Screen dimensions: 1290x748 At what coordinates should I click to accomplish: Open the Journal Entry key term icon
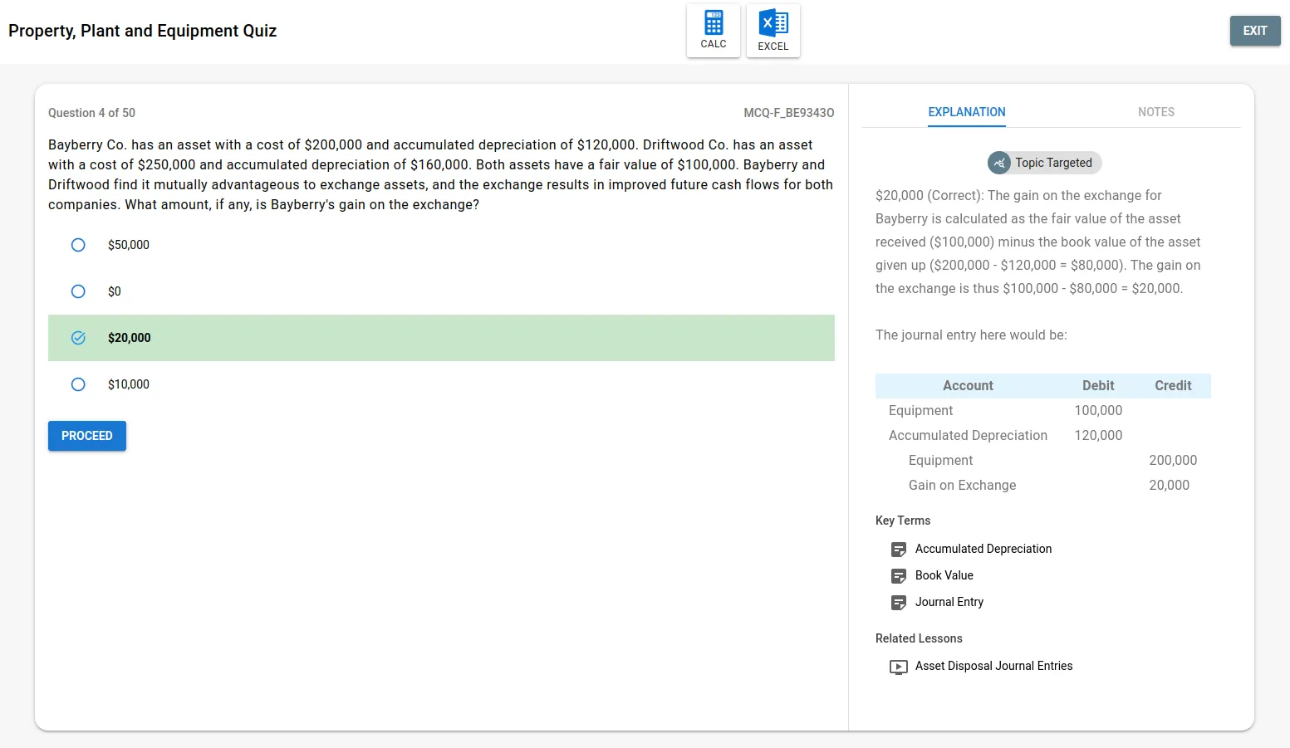[899, 603]
